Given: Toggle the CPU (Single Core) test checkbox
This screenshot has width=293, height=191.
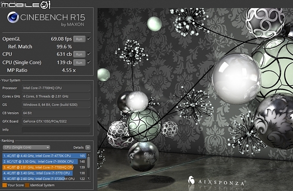Looking at the screenshot, I should [x=89, y=62].
